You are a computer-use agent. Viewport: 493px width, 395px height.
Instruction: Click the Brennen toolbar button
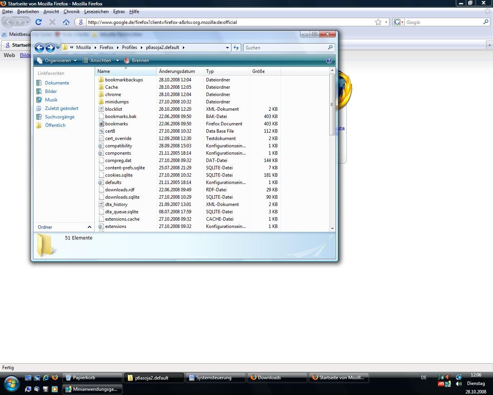(137, 61)
